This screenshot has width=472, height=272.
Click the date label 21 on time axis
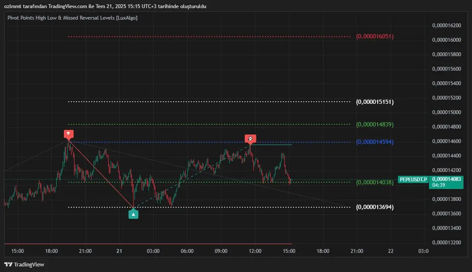tap(119, 251)
